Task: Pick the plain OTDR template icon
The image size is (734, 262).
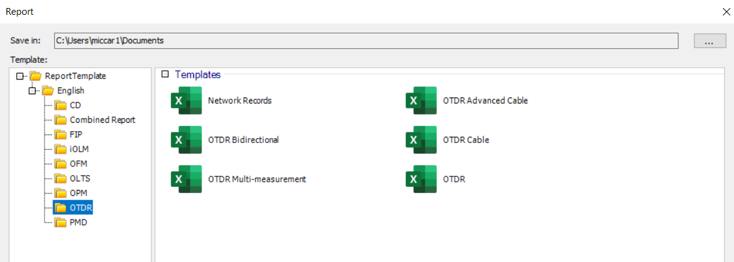Action: [421, 179]
